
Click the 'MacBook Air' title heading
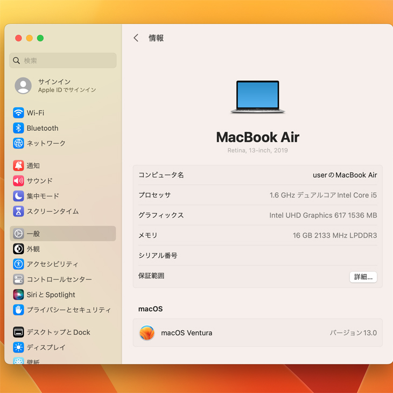[258, 137]
